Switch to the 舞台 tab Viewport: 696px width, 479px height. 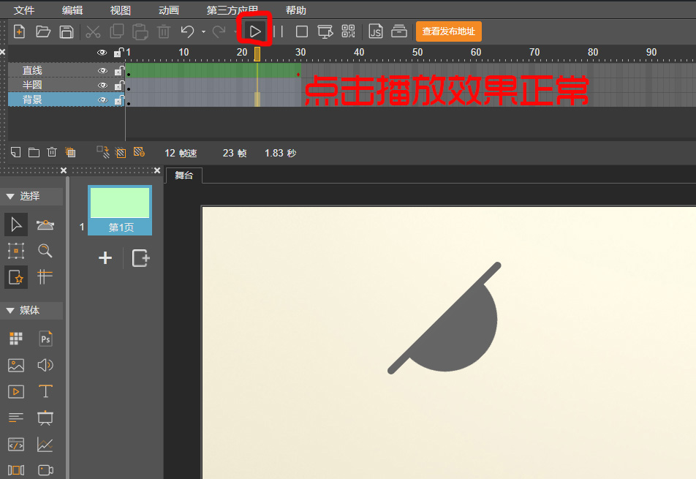[184, 176]
